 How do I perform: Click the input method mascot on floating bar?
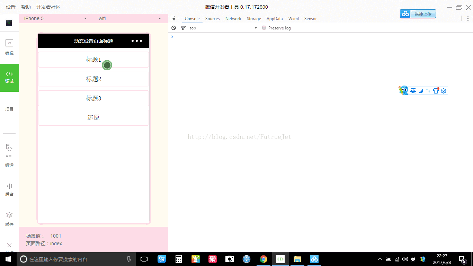(403, 90)
